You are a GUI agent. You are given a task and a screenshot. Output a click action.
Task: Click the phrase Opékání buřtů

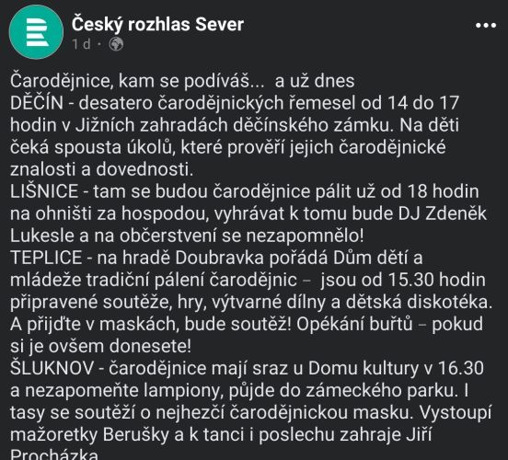coord(354,324)
